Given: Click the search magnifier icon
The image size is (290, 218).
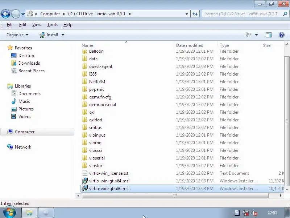Looking at the screenshot, I should point(285,14).
